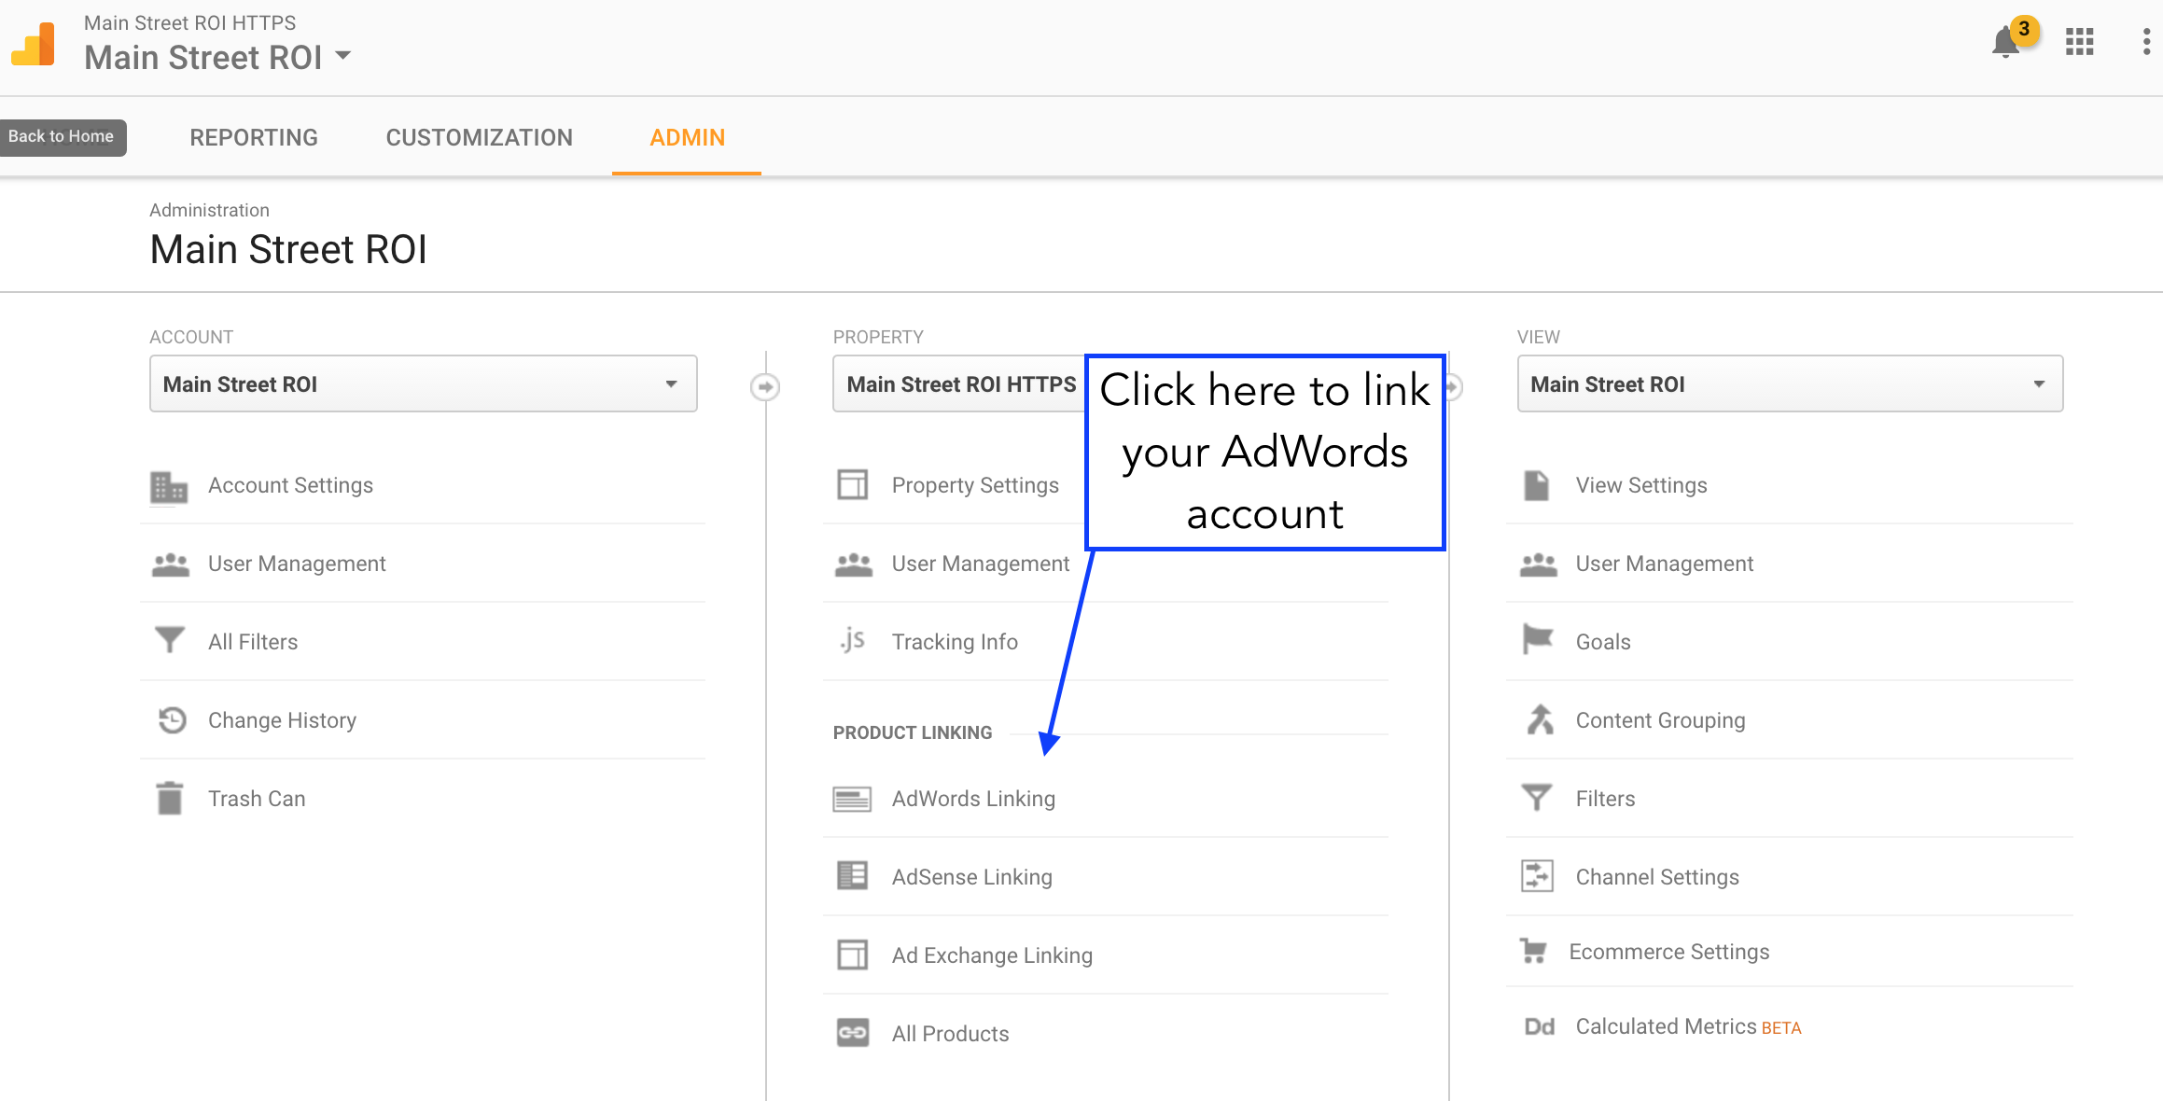Viewport: 2163px width, 1101px height.
Task: Open Tracking Info under Property
Action: click(954, 642)
